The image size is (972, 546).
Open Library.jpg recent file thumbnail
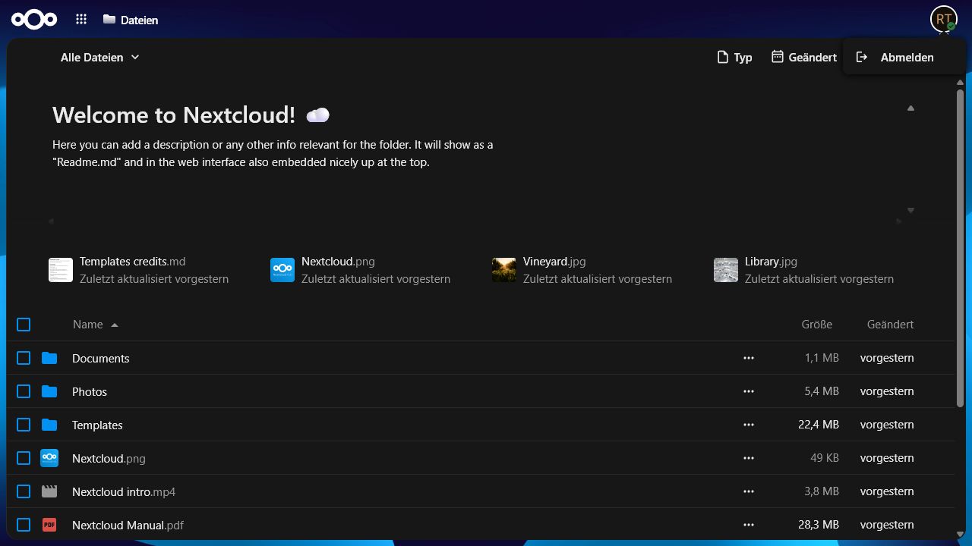[x=726, y=270]
